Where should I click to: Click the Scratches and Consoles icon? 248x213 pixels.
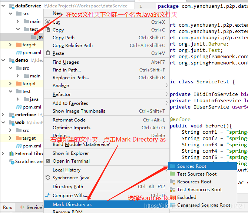point(11,162)
